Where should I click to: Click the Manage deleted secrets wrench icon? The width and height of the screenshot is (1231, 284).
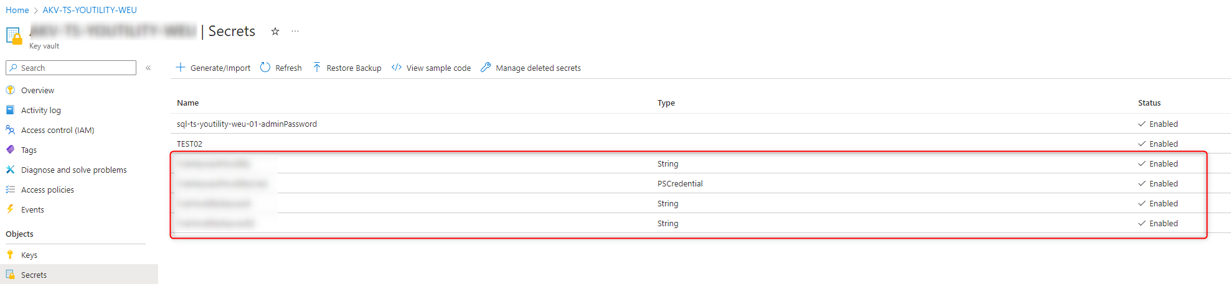click(x=486, y=67)
